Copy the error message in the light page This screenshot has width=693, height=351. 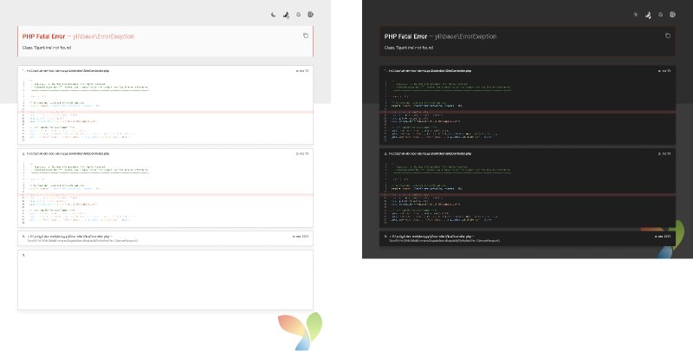pyautogui.click(x=306, y=36)
